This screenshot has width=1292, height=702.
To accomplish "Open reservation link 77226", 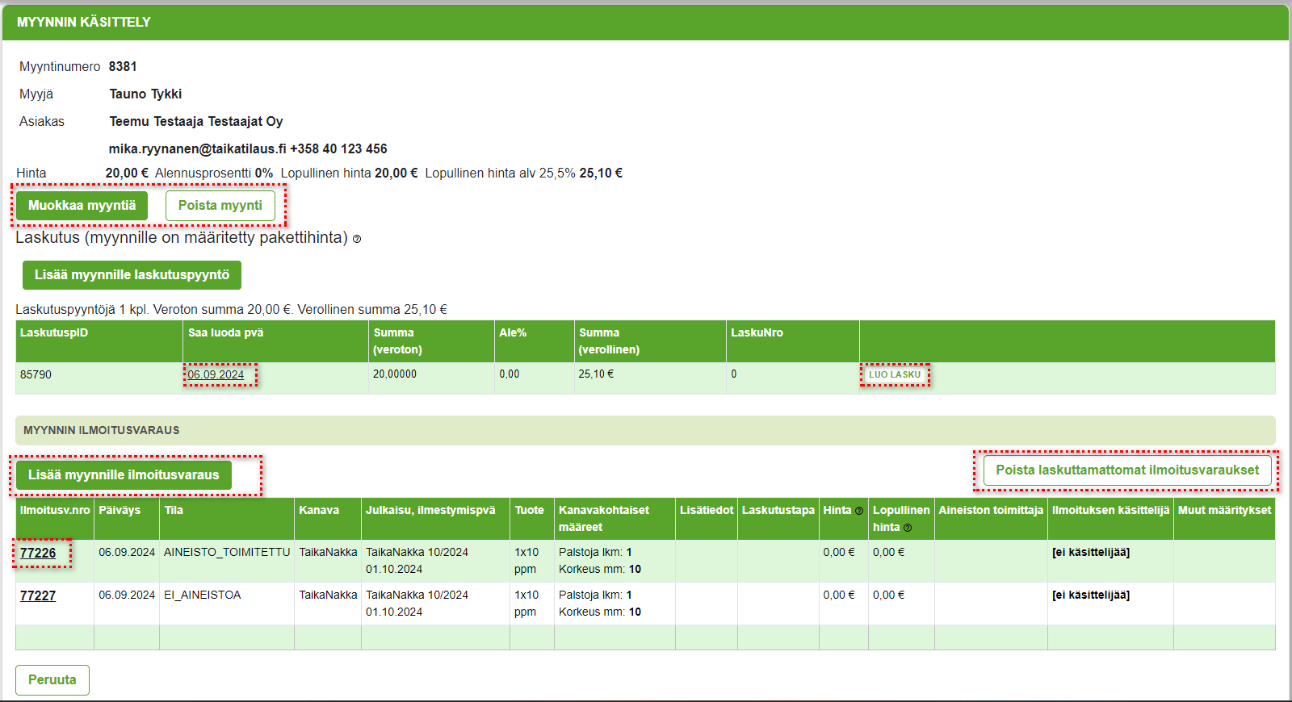I will 38,553.
